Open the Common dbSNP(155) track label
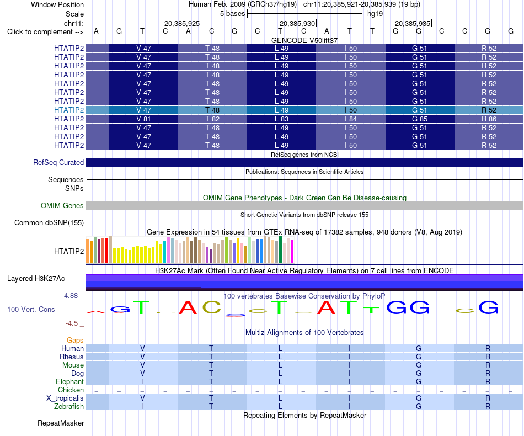 tap(49, 222)
